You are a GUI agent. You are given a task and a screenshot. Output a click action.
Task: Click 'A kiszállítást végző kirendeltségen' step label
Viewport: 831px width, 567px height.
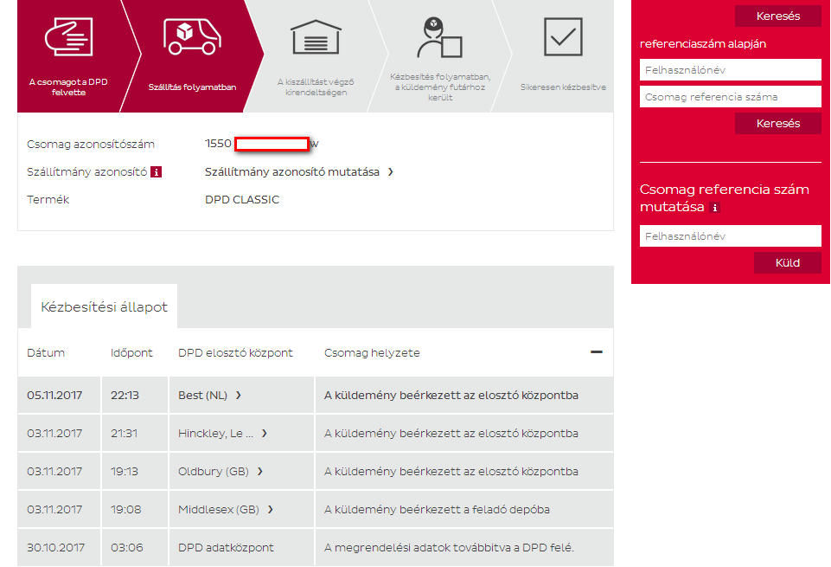tap(316, 87)
